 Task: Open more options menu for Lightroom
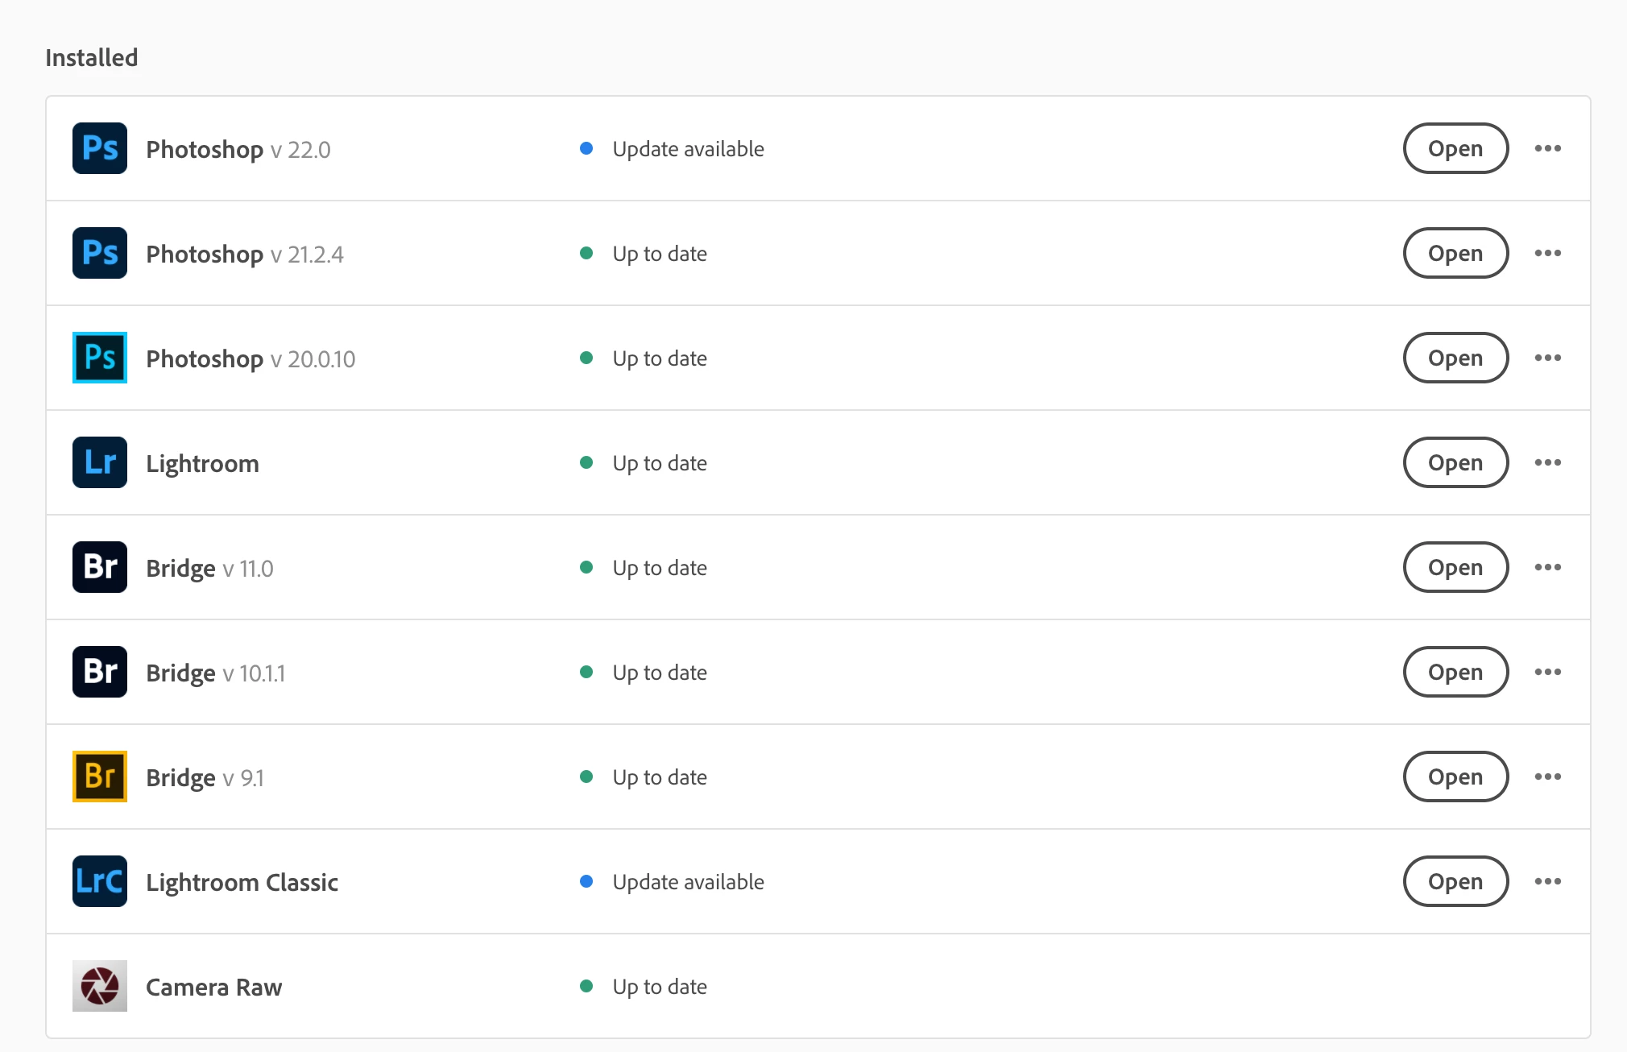1547,462
